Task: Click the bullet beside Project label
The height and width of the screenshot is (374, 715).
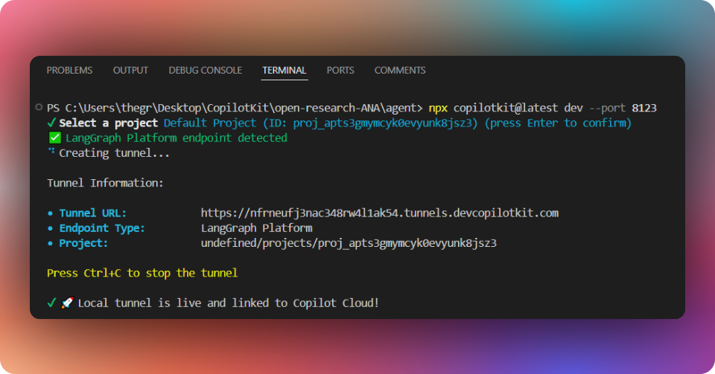Action: (50, 243)
